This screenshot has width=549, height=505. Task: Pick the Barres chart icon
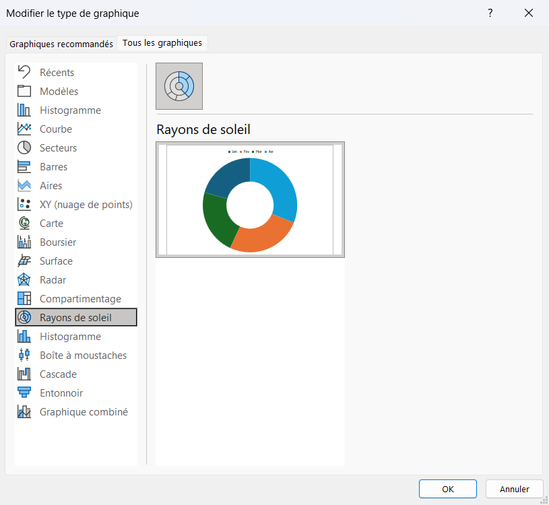click(x=24, y=166)
